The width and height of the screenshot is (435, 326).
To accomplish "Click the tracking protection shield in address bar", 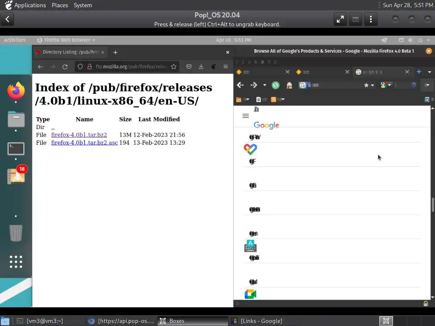I will tap(80, 67).
